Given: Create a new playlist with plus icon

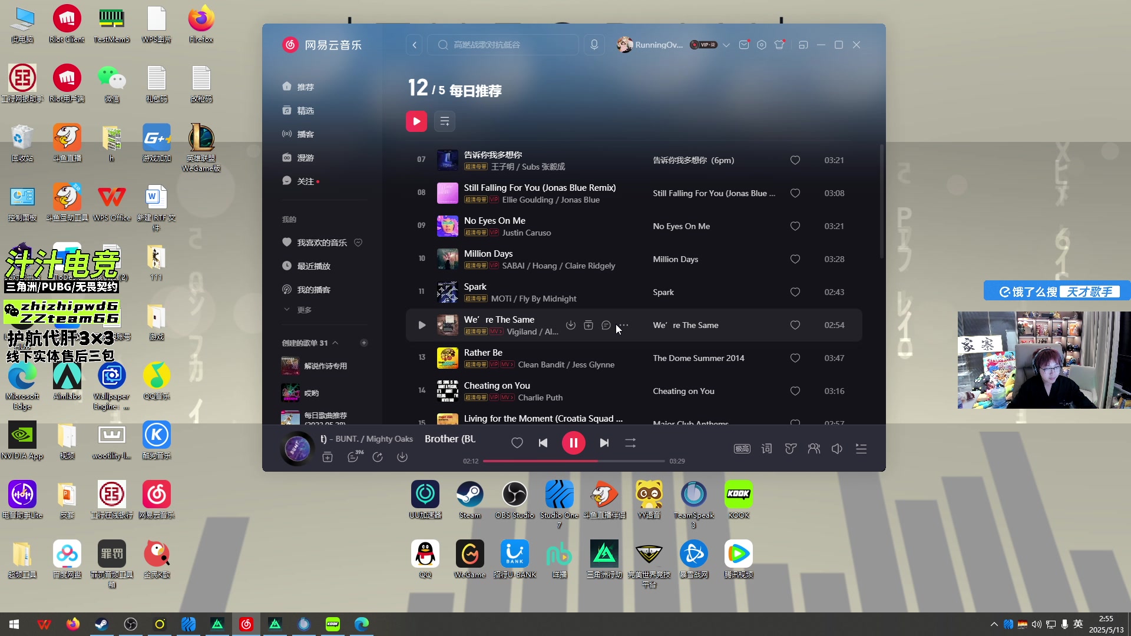Looking at the screenshot, I should (x=364, y=343).
